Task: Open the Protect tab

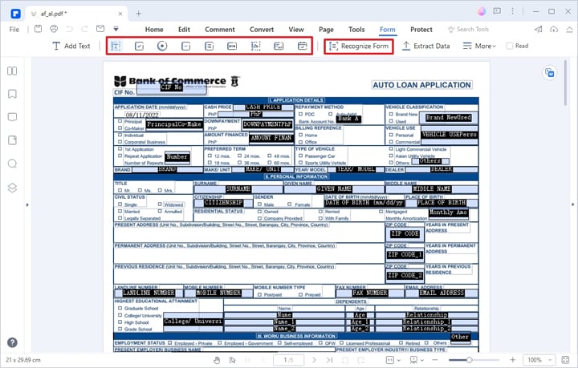Action: (x=421, y=30)
